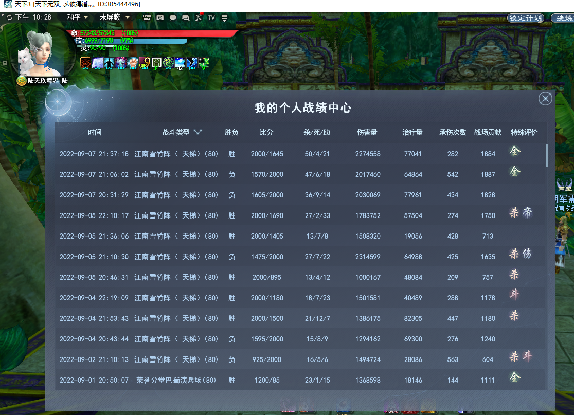The image size is (574, 415).
Task: Click the 比分 column header
Action: coord(266,132)
